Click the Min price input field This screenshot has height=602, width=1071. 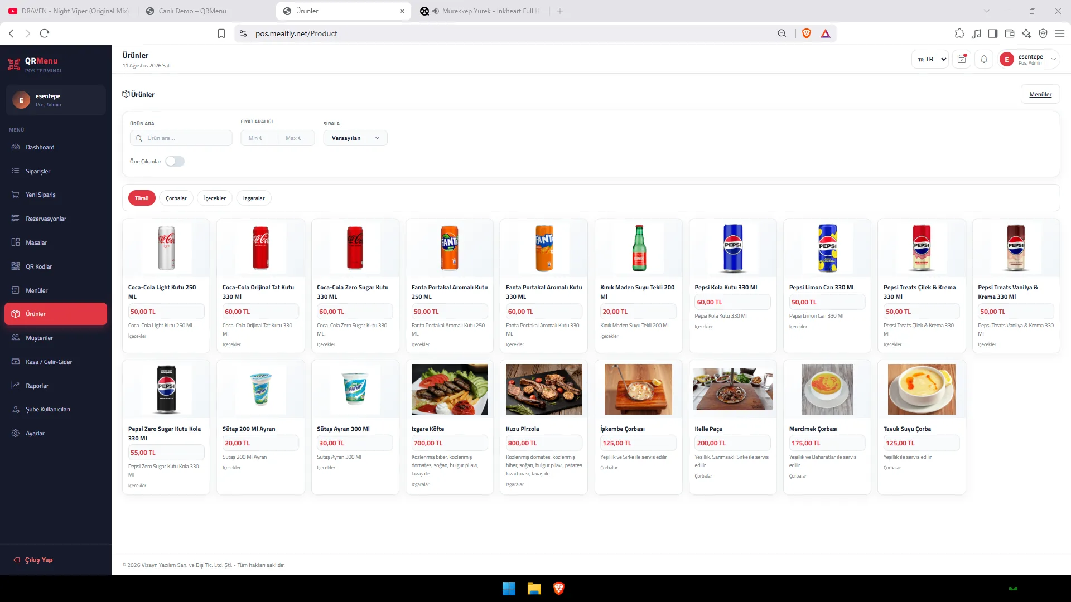point(259,138)
